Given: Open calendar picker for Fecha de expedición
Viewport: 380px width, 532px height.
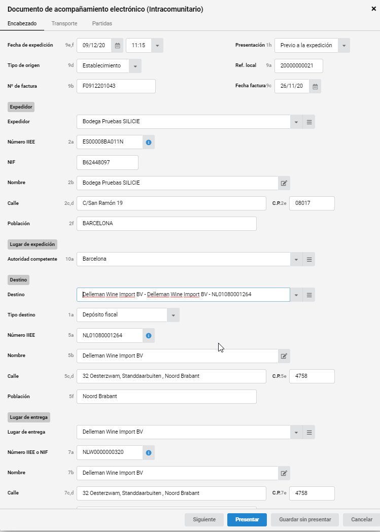Looking at the screenshot, I should [117, 46].
